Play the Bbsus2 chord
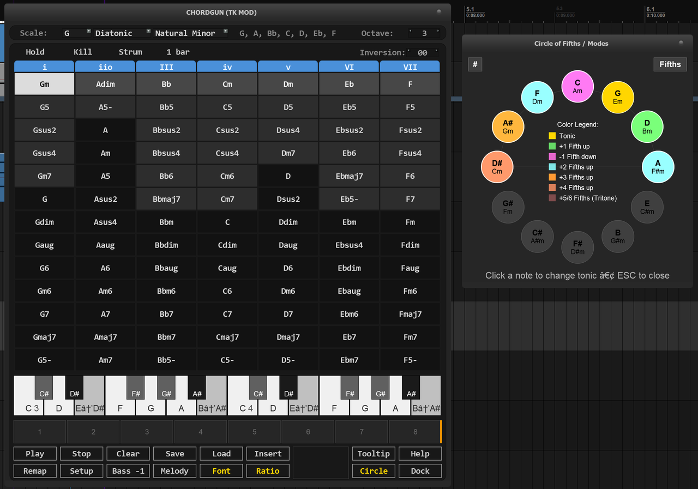This screenshot has height=489, width=698. 166,130
